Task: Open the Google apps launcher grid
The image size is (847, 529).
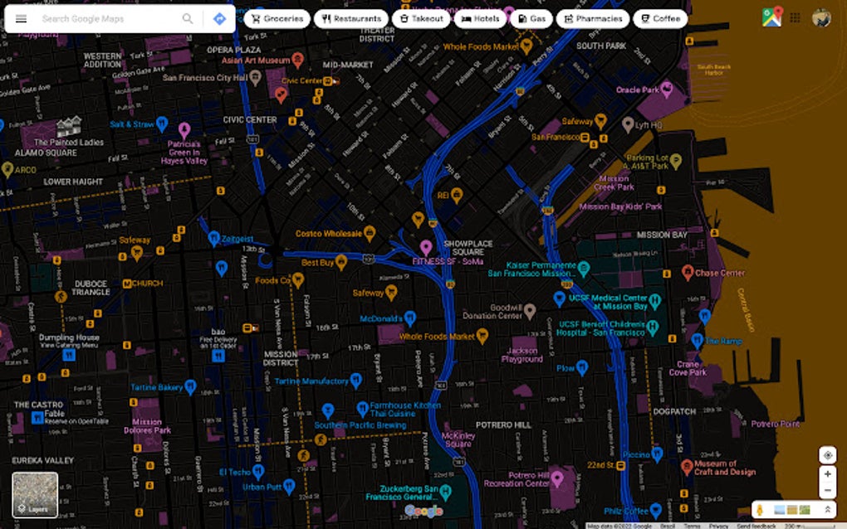Action: tap(793, 15)
